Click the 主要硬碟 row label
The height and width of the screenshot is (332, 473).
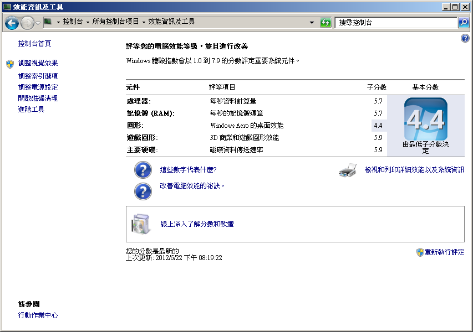(142, 150)
